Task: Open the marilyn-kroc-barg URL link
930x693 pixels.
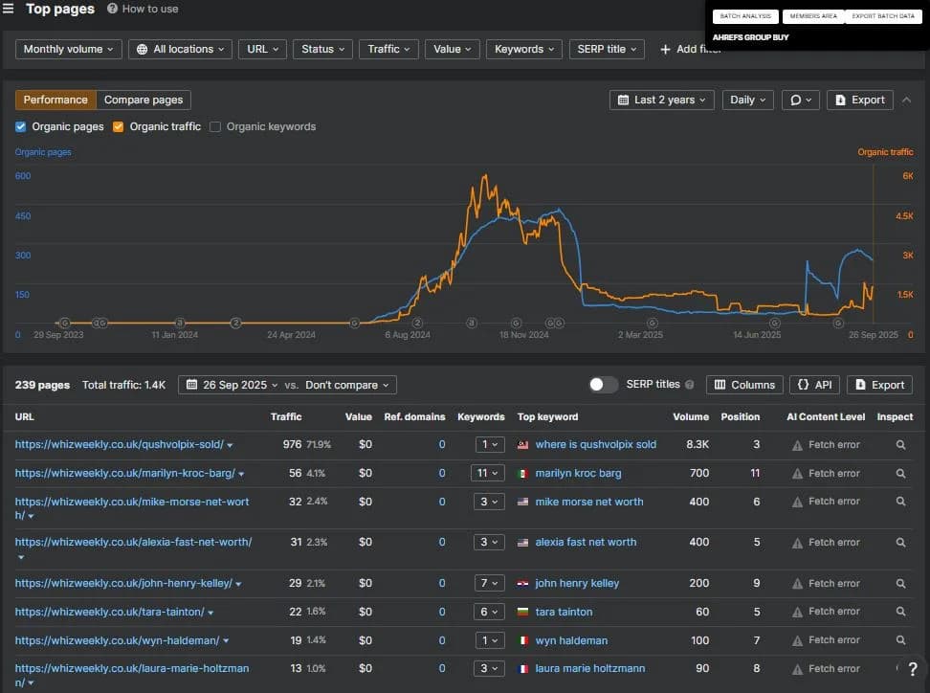Action: tap(125, 473)
